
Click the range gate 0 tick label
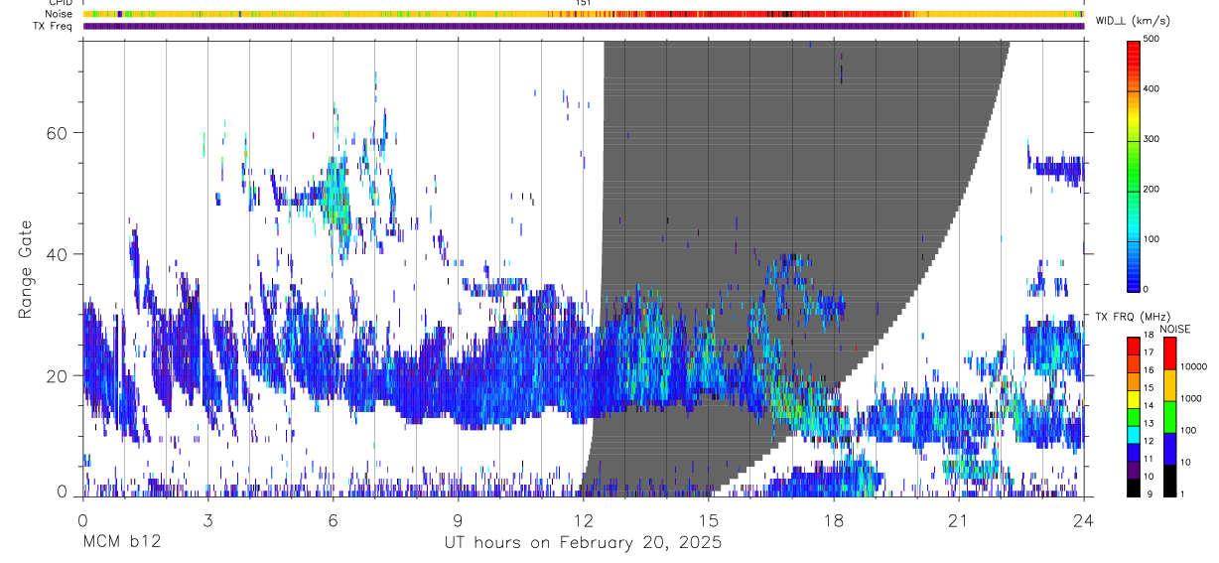tap(64, 490)
